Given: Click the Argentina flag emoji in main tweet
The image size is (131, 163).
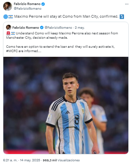Looking at the screenshot, I should pos(11,17).
